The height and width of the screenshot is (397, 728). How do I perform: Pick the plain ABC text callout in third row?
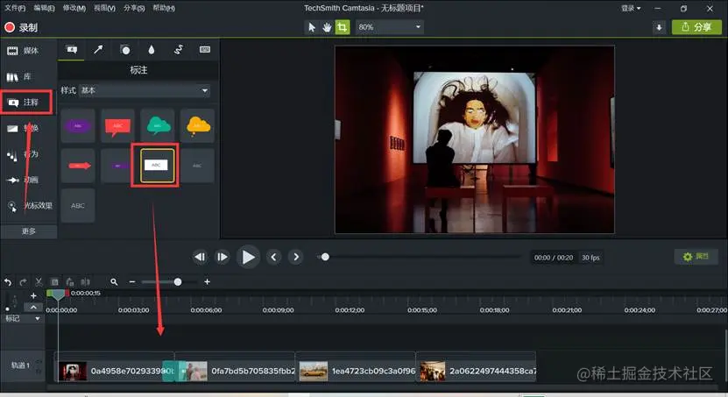tap(78, 206)
